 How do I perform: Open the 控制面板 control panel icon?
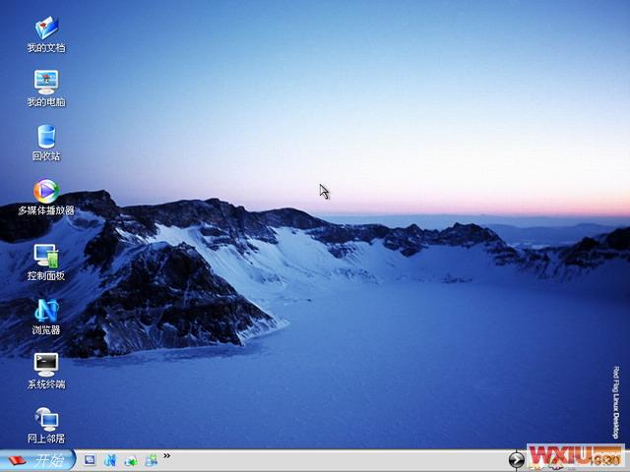point(45,256)
